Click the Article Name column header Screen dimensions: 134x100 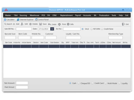[26, 42]
